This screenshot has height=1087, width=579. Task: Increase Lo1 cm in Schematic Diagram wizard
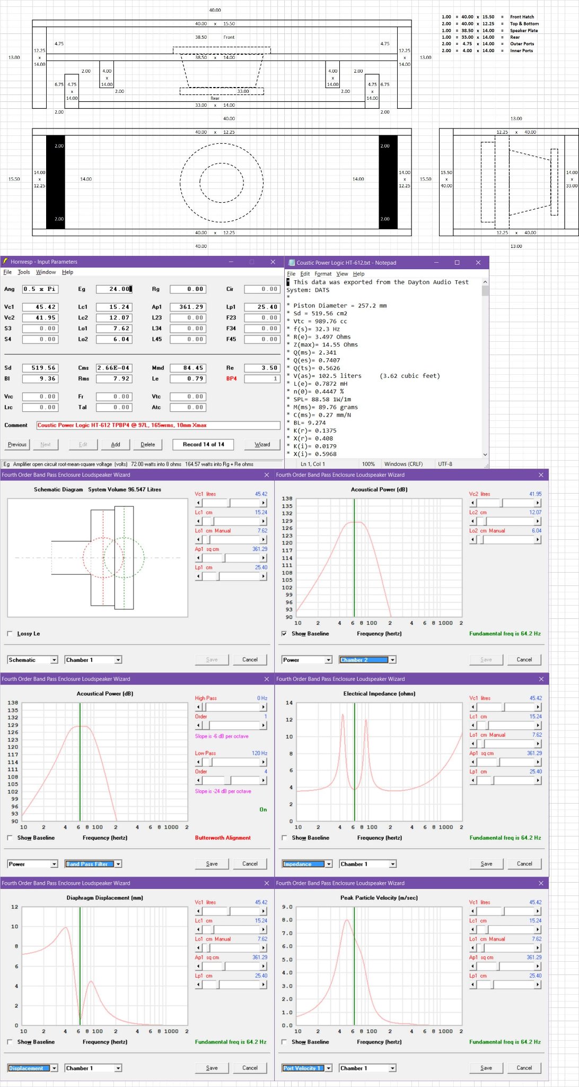click(x=264, y=539)
